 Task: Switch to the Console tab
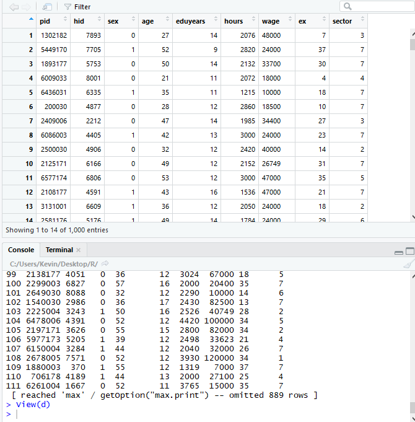pos(21,250)
